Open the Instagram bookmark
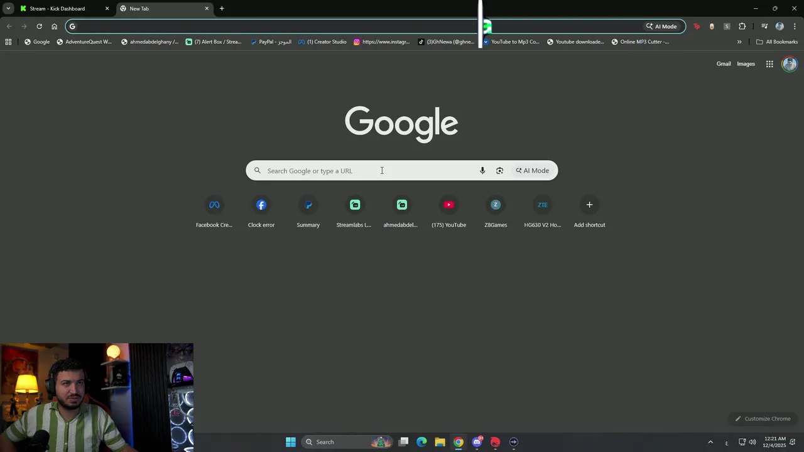This screenshot has height=452, width=804. tap(381, 42)
